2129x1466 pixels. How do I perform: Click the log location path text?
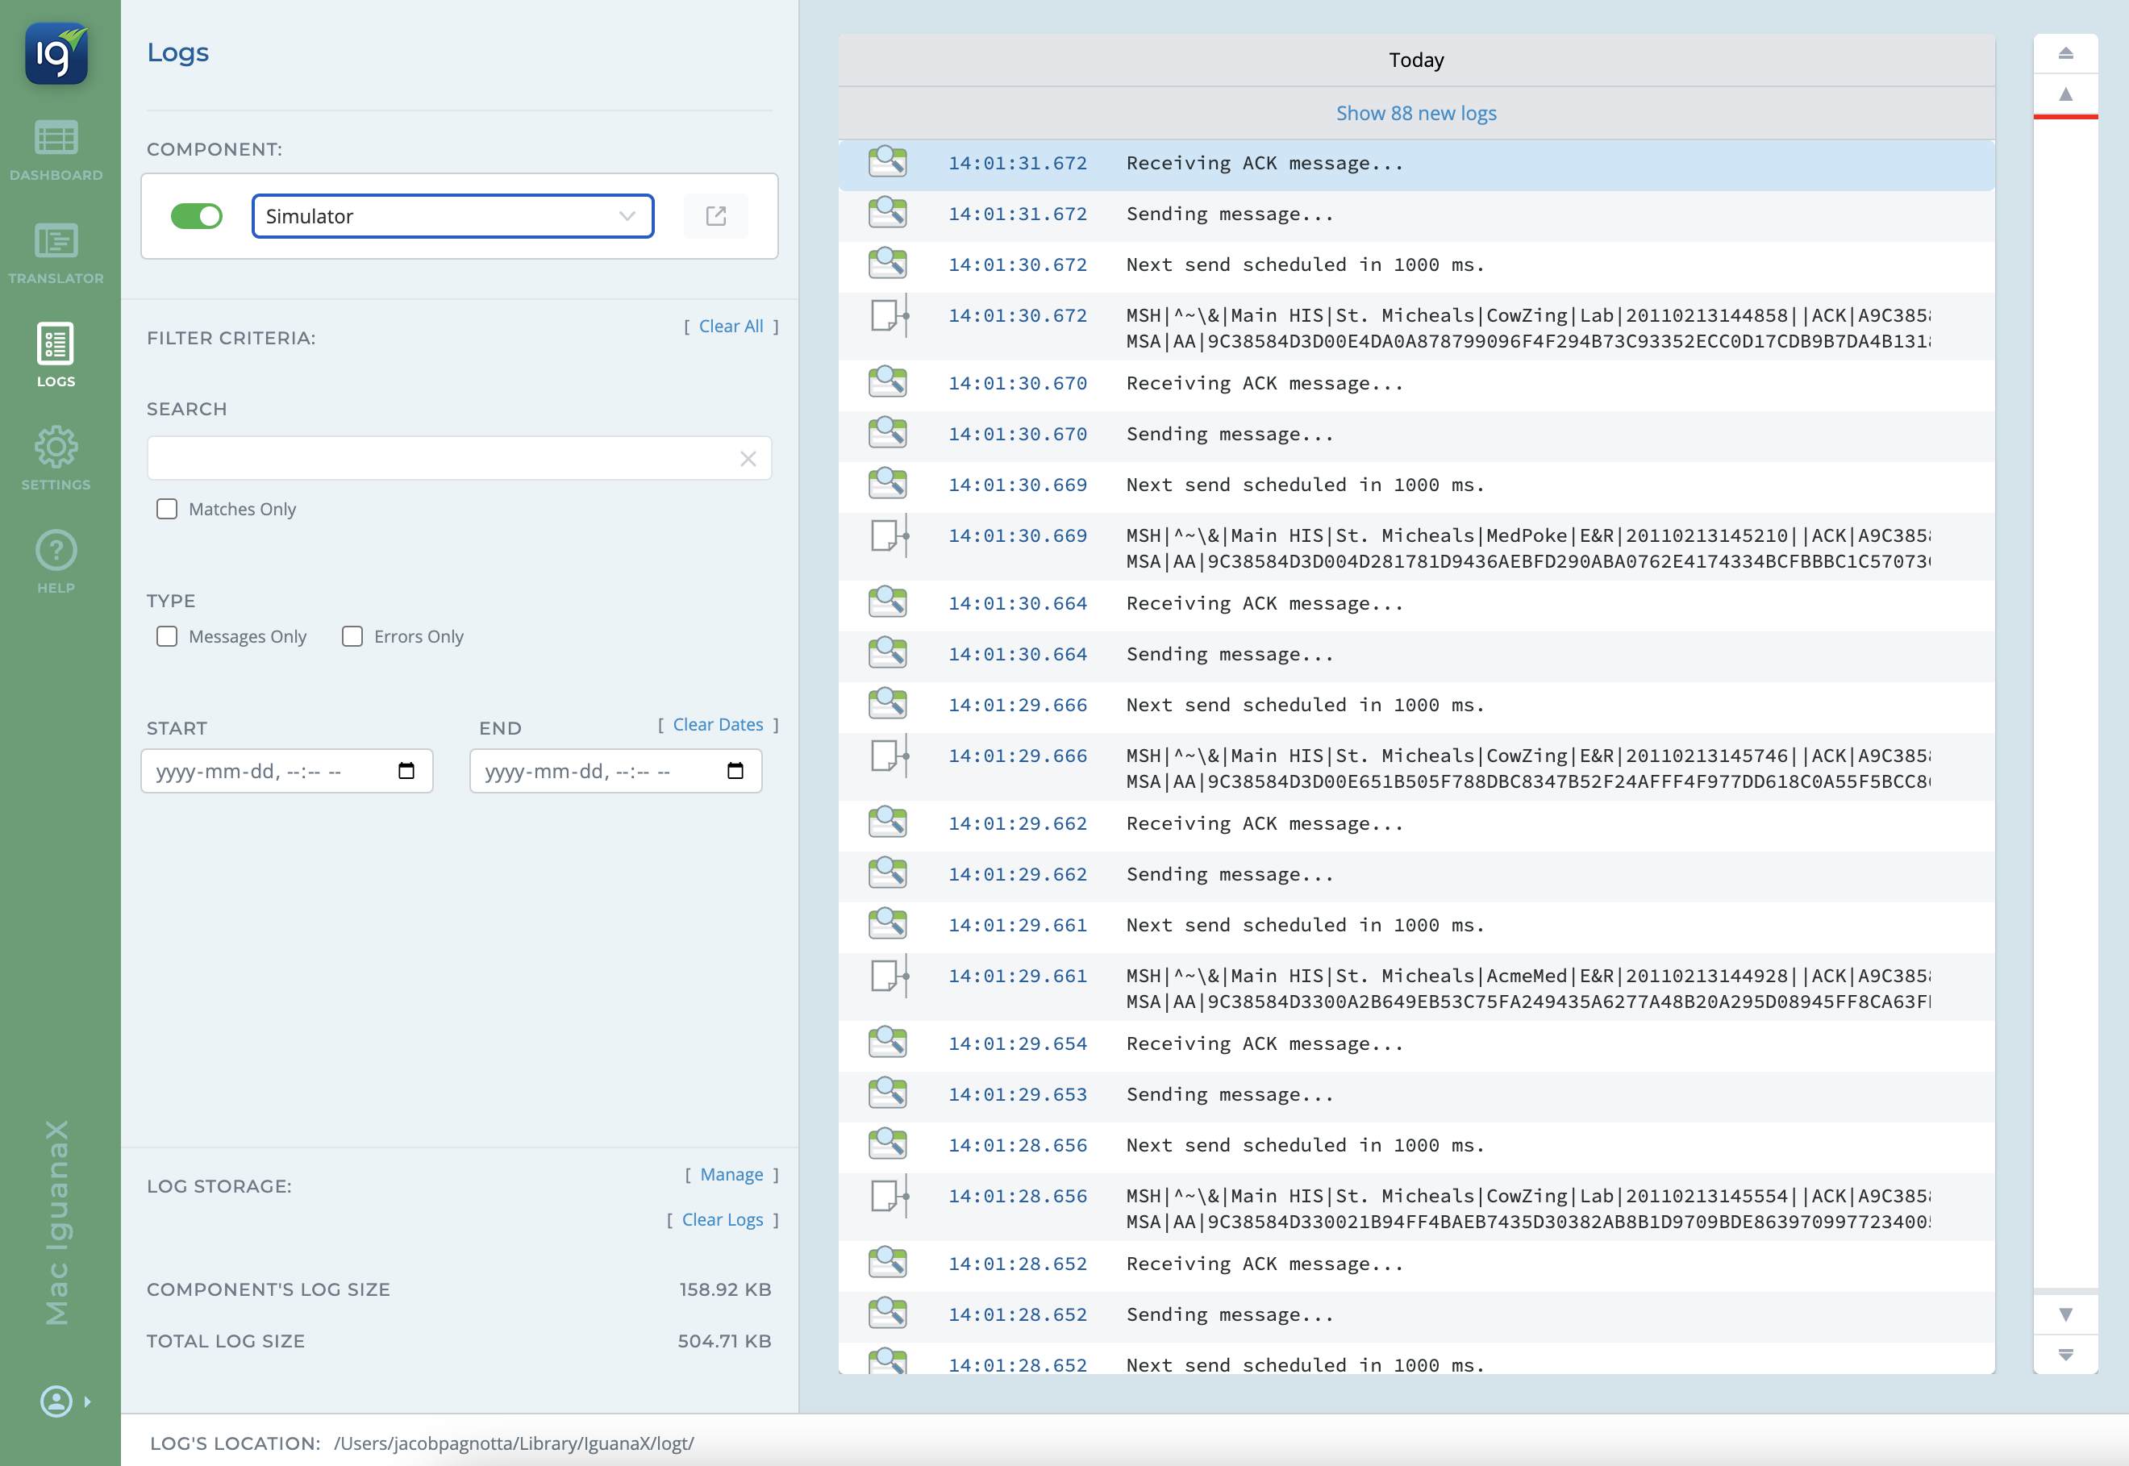[x=515, y=1443]
